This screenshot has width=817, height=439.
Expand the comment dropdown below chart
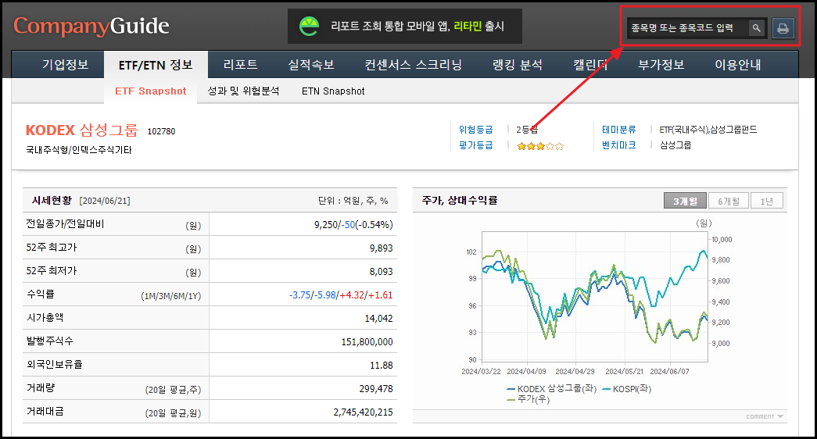point(765,416)
